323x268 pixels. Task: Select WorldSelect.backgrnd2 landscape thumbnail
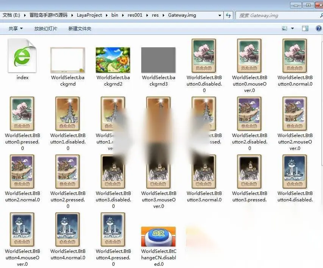(113, 60)
